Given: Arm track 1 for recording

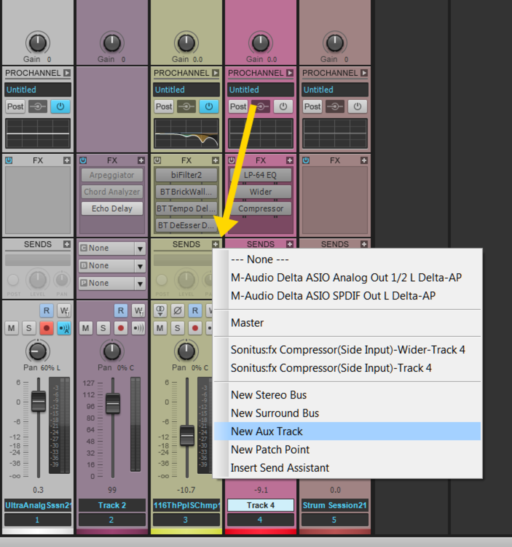Looking at the screenshot, I should pos(46,328).
